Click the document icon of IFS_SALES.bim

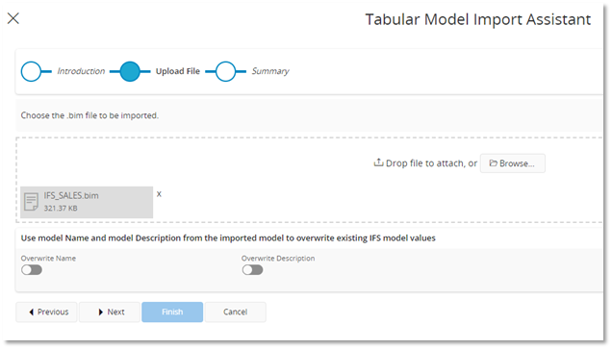click(x=31, y=202)
